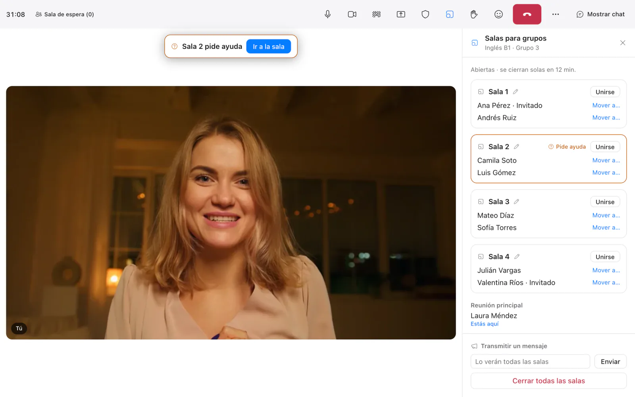Click the Pide ayuda badge in Sala 2
The height and width of the screenshot is (397, 635).
567,146
